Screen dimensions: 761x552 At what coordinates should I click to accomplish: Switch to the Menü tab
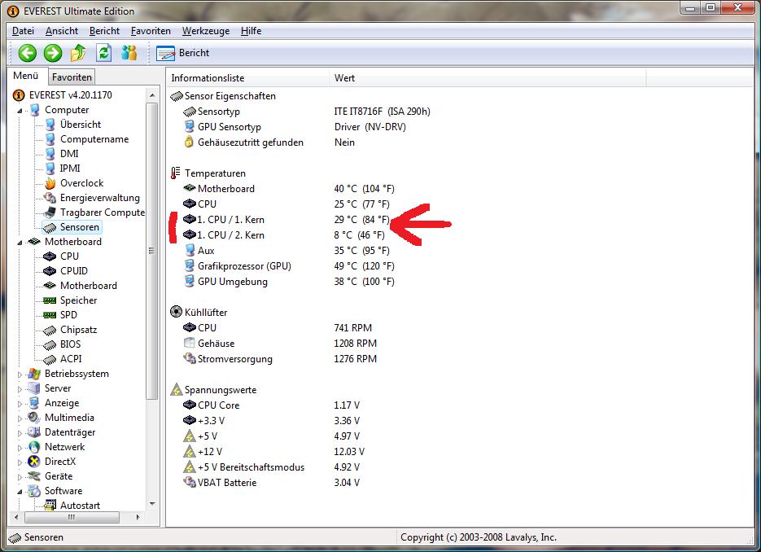click(26, 76)
